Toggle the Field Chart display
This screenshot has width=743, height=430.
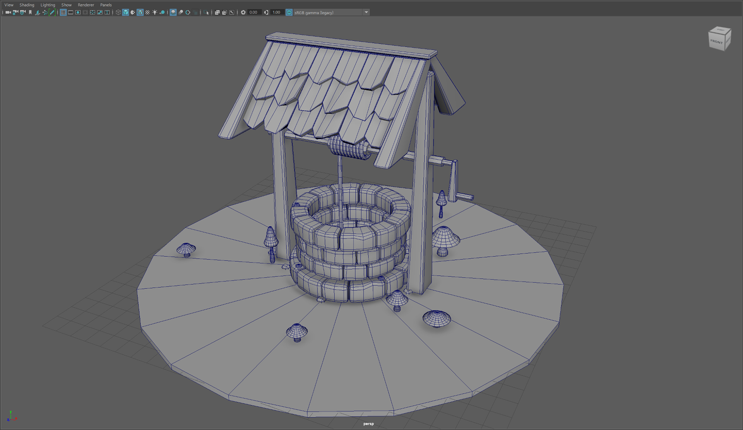click(92, 12)
